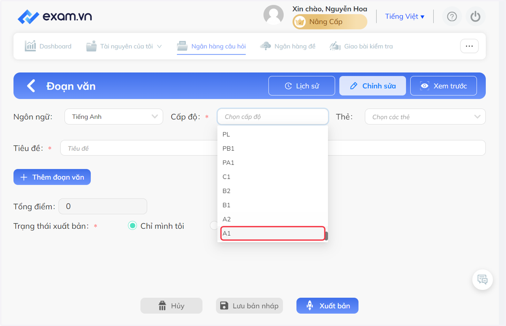Select level PL from the dropdown
Viewport: 506px width, 326px height.
[x=272, y=135]
